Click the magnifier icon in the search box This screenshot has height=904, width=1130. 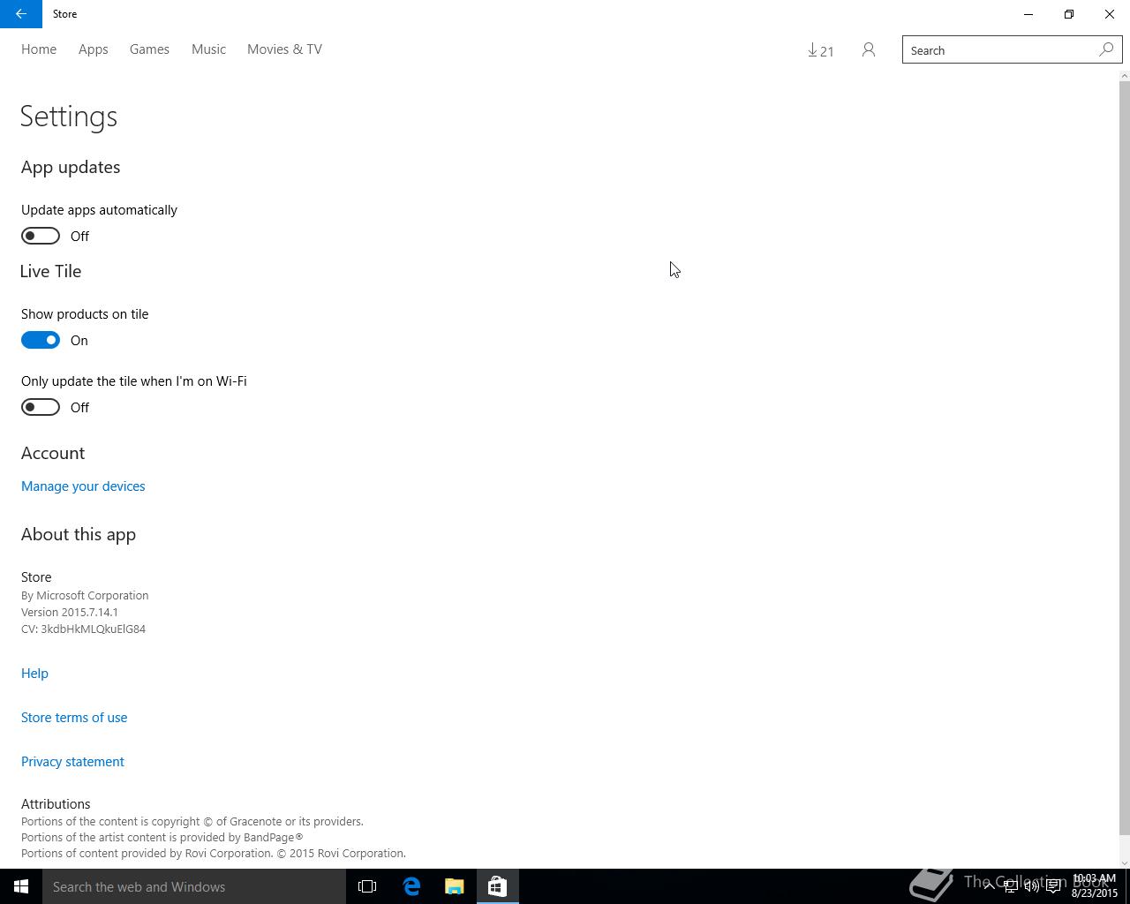1106,50
